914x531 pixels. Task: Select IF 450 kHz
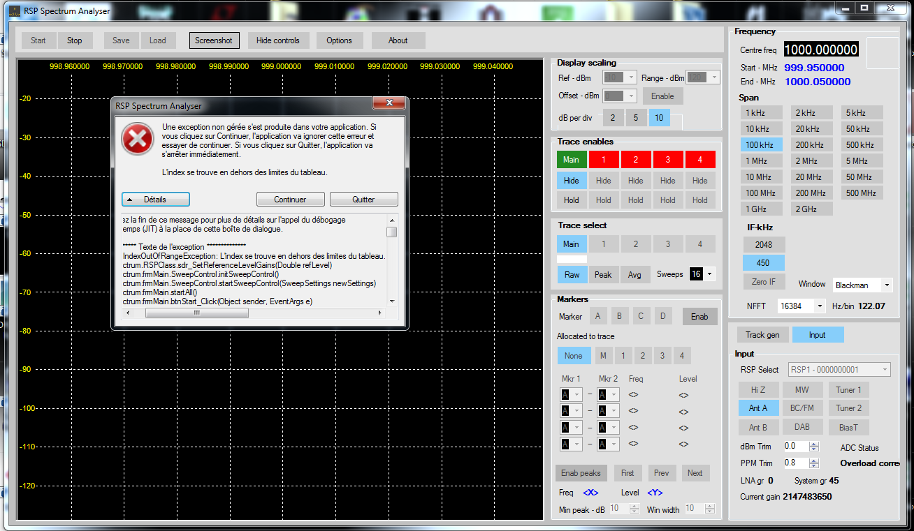click(764, 263)
